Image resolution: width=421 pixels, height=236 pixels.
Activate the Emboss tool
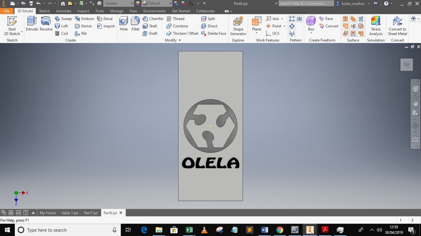(85, 19)
